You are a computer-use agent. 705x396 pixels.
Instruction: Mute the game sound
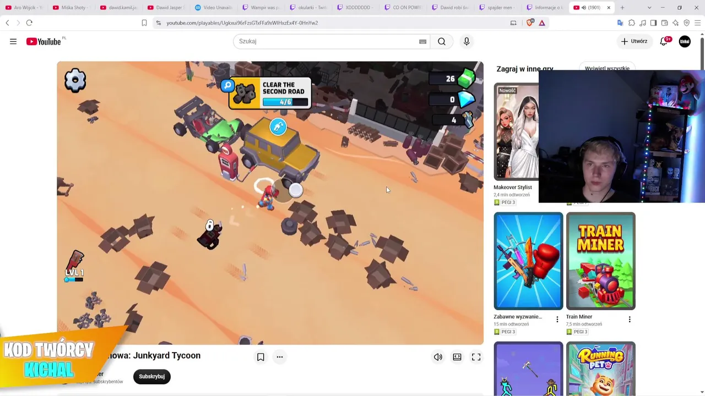[x=438, y=357]
